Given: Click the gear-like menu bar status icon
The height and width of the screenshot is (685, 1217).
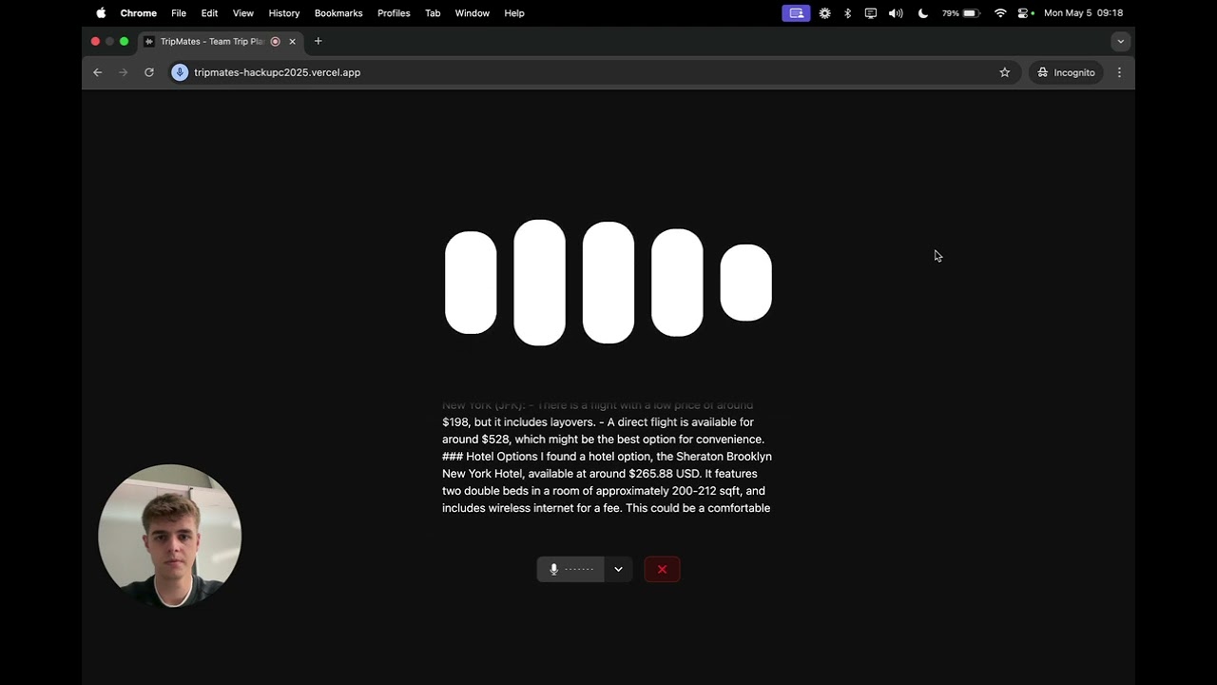Looking at the screenshot, I should pyautogui.click(x=824, y=13).
